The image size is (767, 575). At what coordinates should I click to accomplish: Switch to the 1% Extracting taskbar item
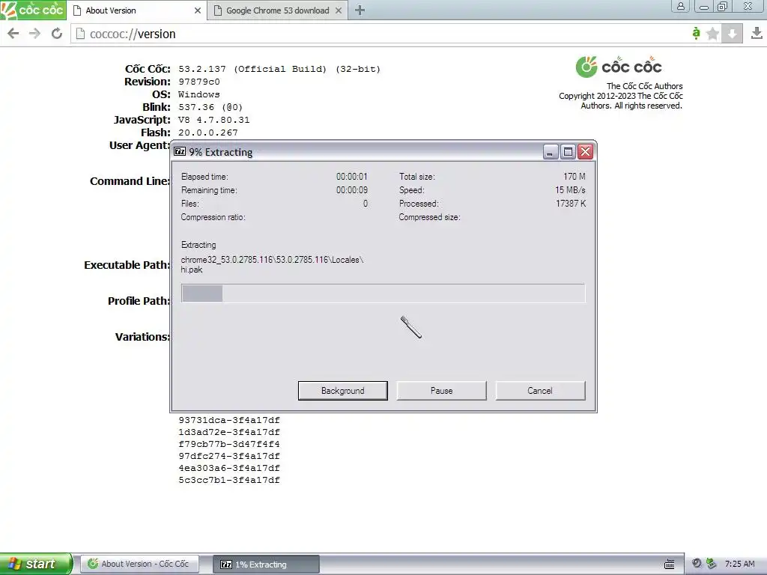click(x=266, y=565)
